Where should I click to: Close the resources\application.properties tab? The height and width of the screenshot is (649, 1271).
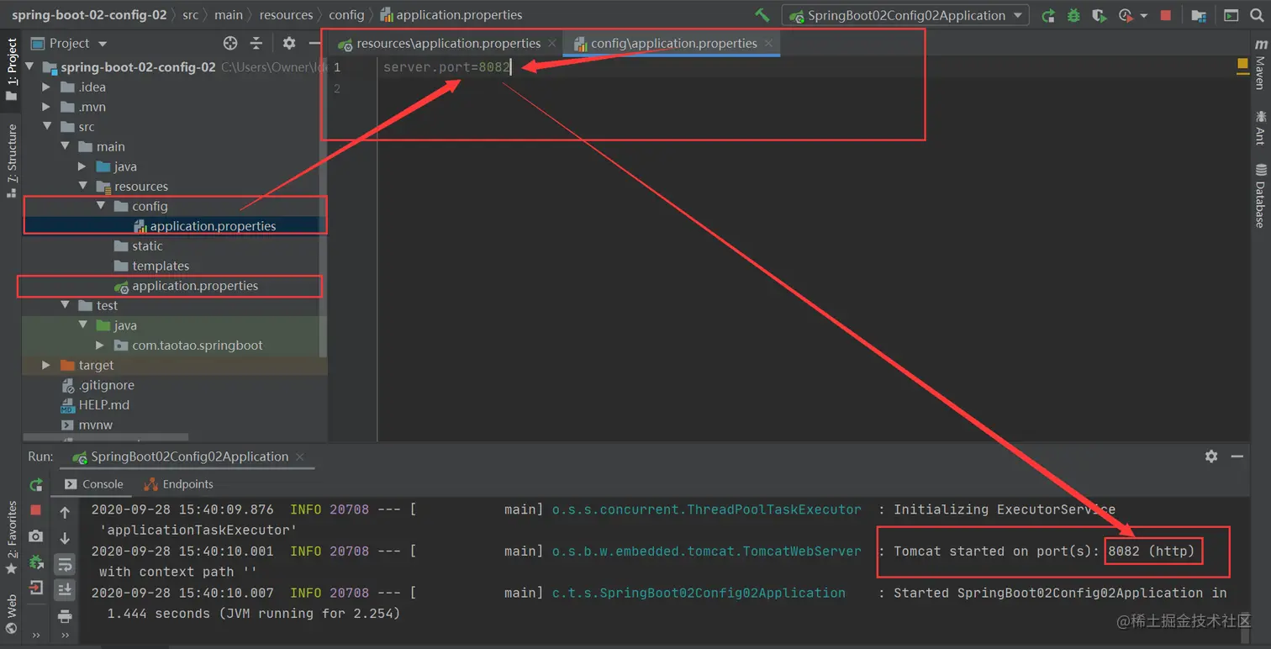[x=552, y=43]
